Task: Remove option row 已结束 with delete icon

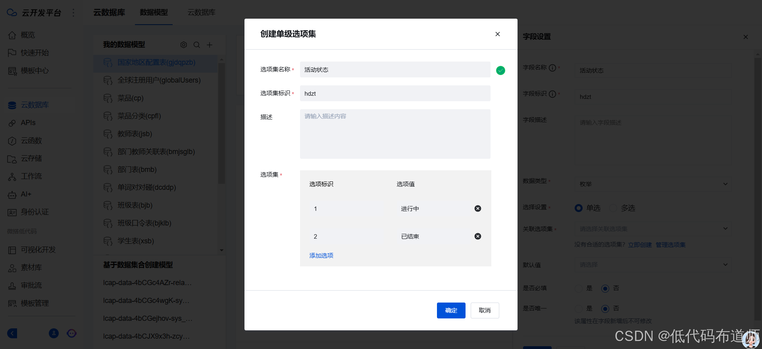Action: click(x=478, y=236)
